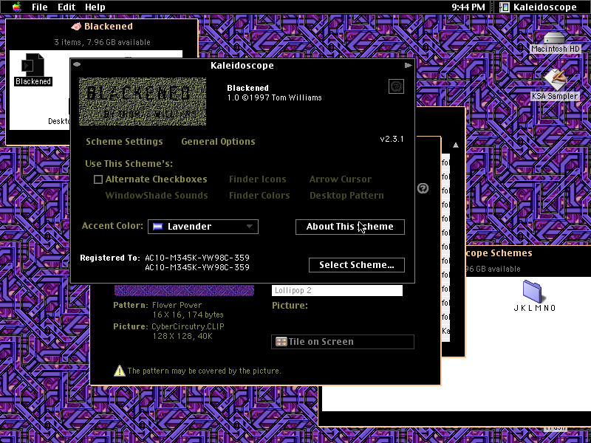
Task: Click the 9:44 PM menu bar clock
Action: [x=468, y=7]
